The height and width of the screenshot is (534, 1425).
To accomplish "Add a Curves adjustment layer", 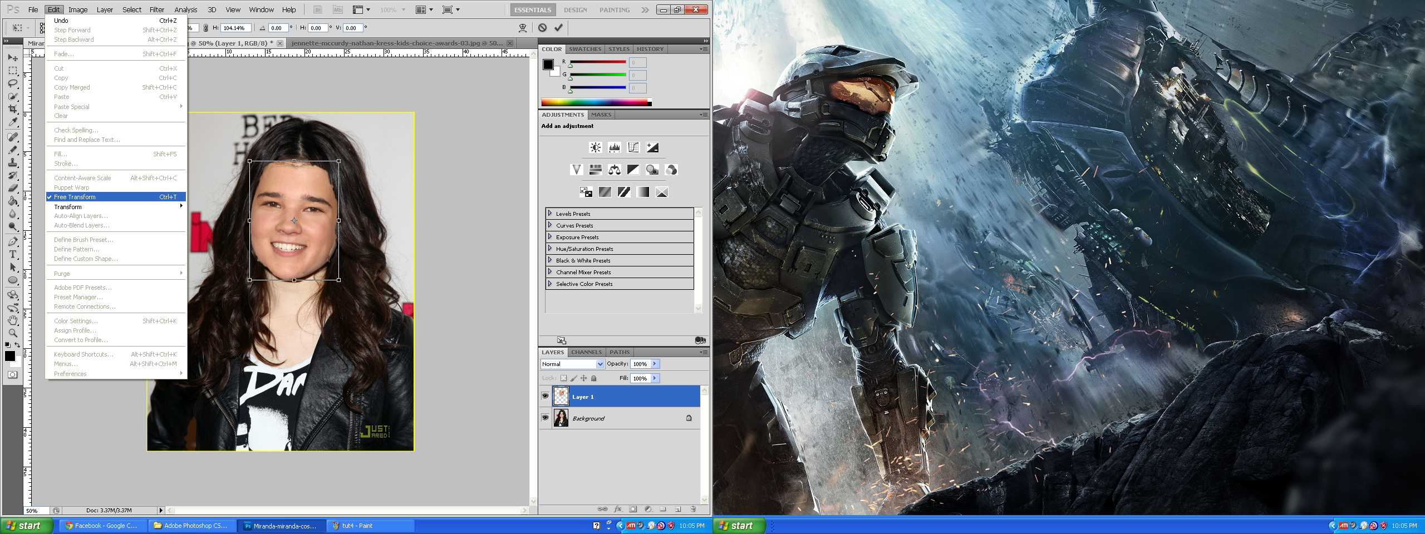I will 633,147.
